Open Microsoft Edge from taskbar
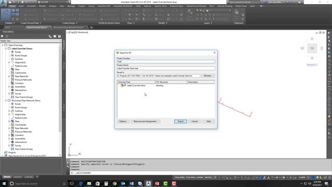332x187 pixels. [x=81, y=183]
